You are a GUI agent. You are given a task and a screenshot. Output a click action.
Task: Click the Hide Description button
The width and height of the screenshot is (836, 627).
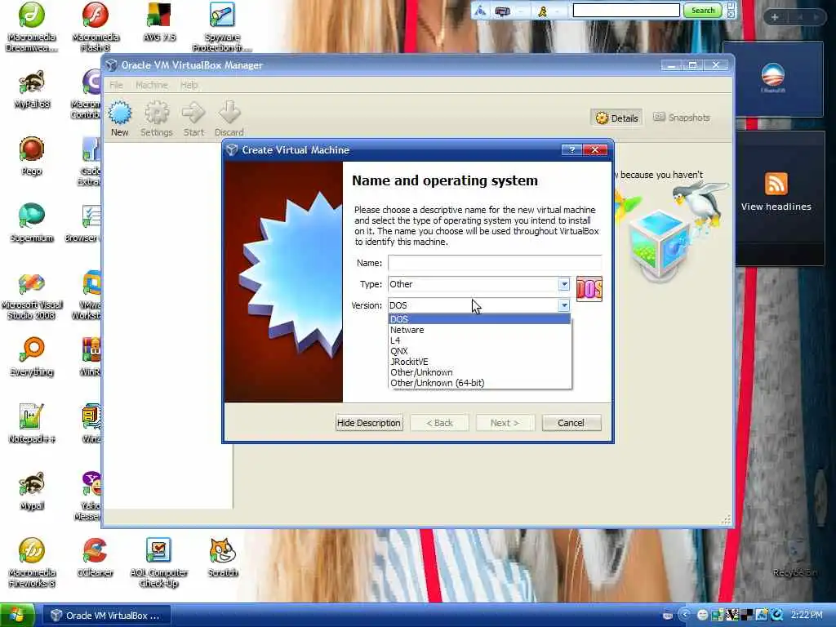point(368,423)
